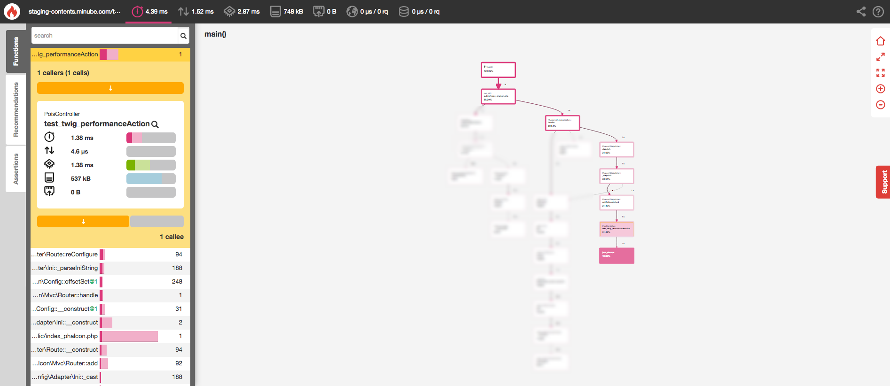Select the ...ig_performanceAction function row

point(110,54)
